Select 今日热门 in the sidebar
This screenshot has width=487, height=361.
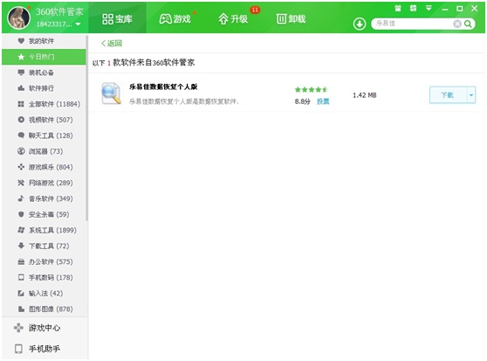click(44, 57)
